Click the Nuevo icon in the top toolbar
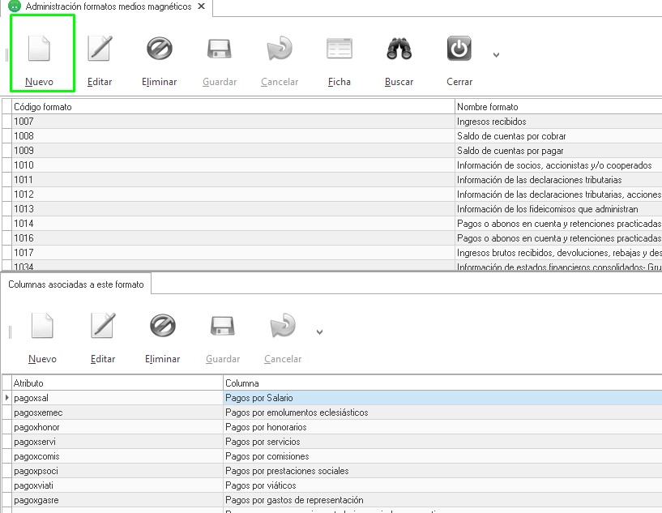 tap(40, 49)
